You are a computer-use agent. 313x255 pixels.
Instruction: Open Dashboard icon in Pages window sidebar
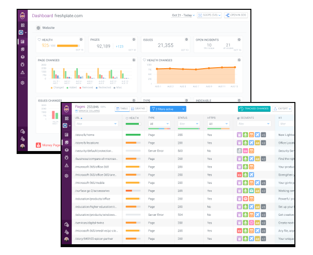(x=67, y=135)
